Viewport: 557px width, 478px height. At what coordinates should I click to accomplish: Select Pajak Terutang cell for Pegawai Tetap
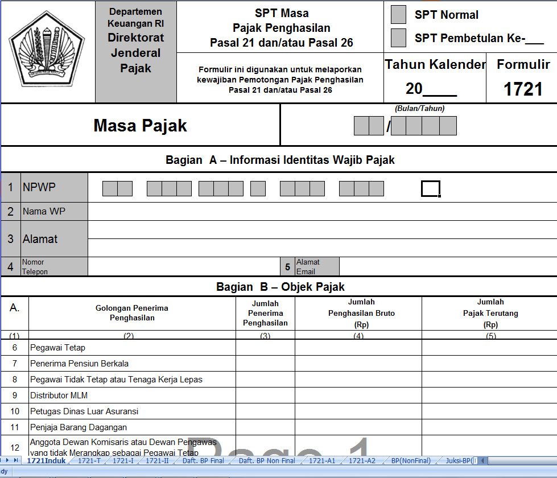489,348
